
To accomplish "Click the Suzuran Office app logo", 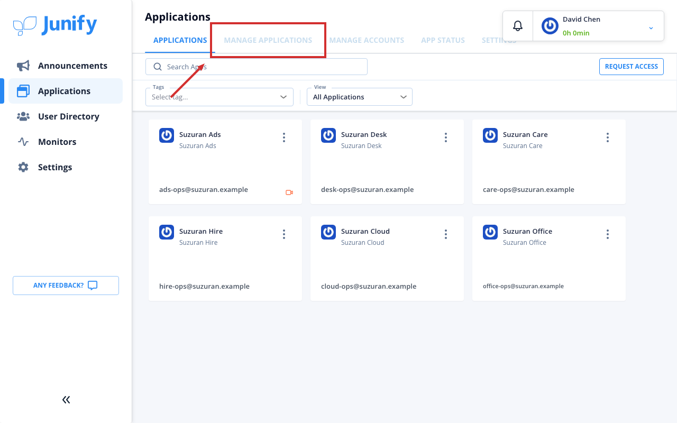I will point(490,232).
